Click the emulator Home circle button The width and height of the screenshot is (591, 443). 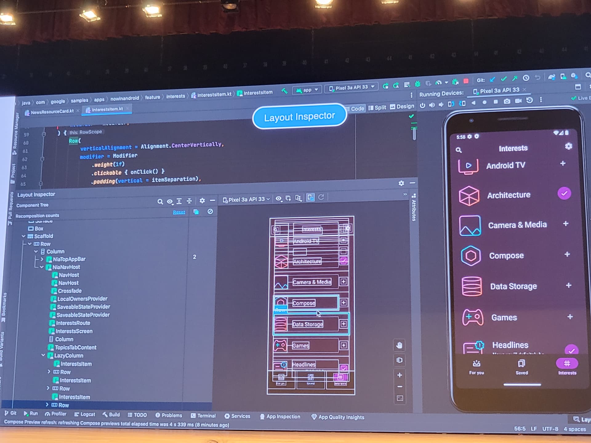[x=484, y=102]
